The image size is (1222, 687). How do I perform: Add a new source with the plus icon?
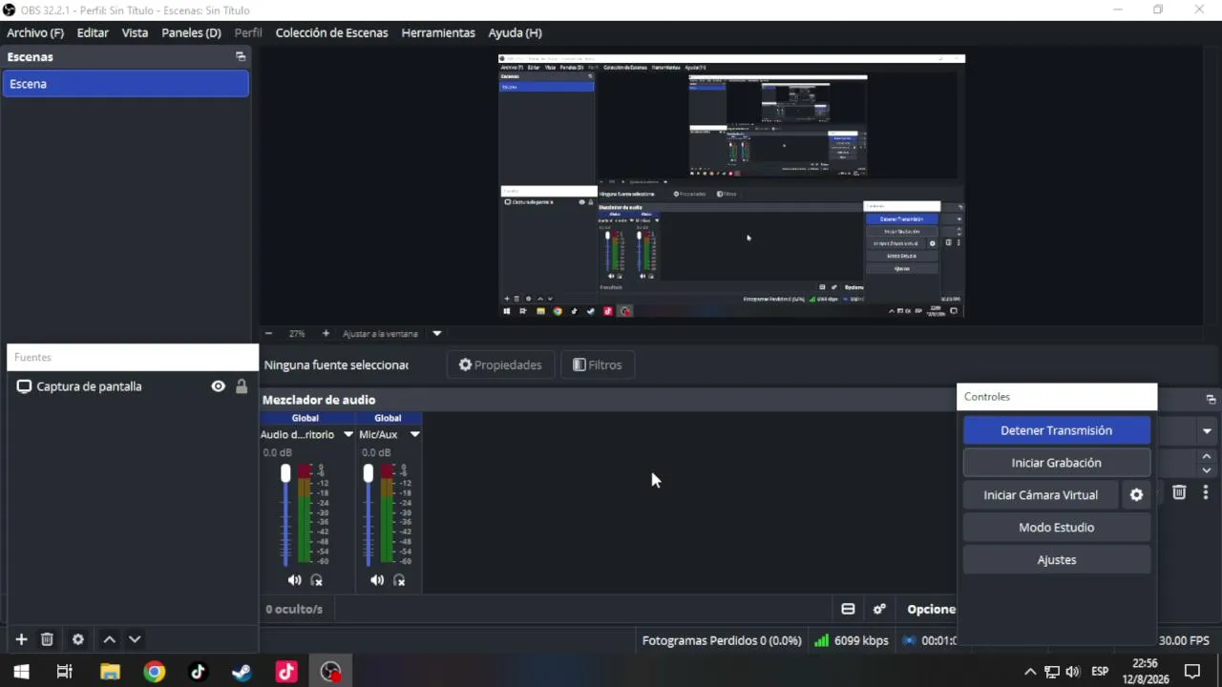tap(21, 639)
